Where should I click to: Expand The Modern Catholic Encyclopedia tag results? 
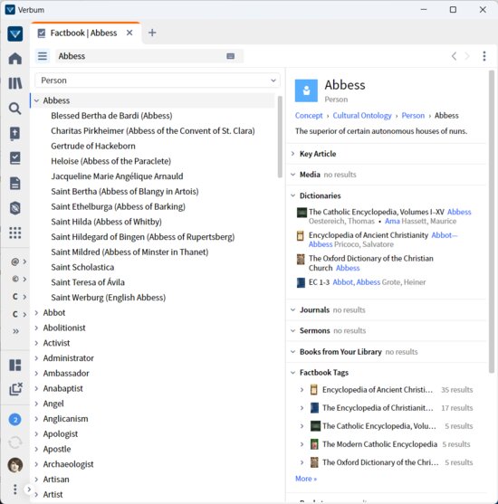(x=302, y=444)
